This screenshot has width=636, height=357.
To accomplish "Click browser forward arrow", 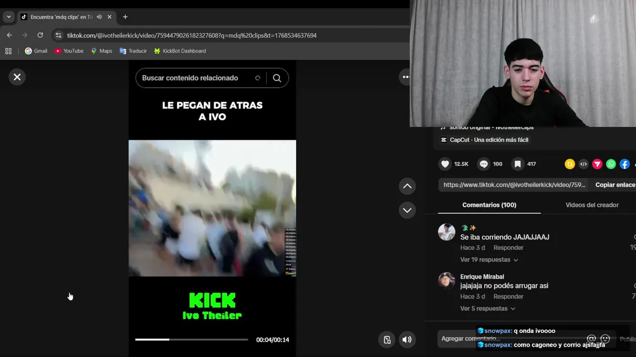I will point(25,35).
